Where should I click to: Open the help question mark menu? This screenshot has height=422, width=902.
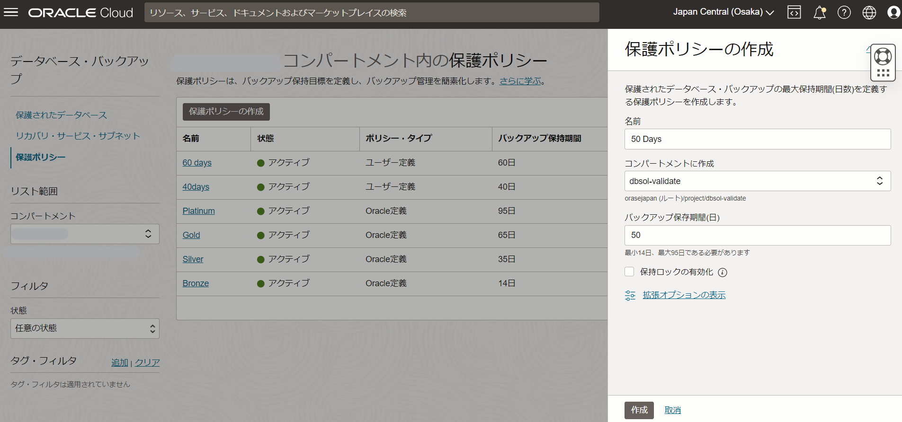coord(844,12)
